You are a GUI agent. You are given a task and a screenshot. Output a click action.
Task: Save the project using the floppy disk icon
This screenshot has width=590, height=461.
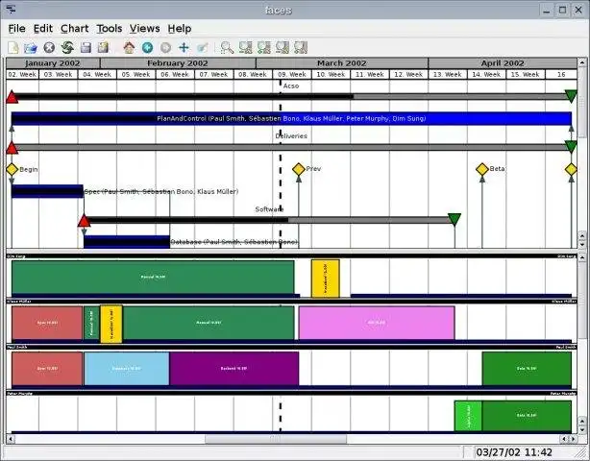(x=86, y=48)
